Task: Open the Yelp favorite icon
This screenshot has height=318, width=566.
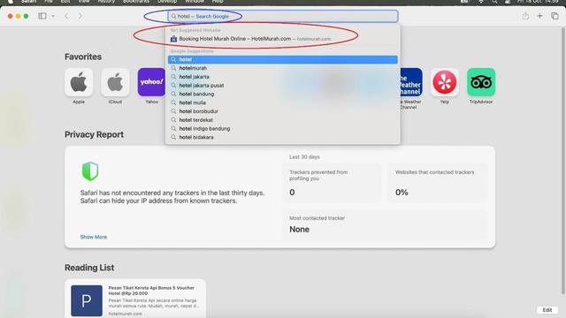Action: (x=445, y=82)
